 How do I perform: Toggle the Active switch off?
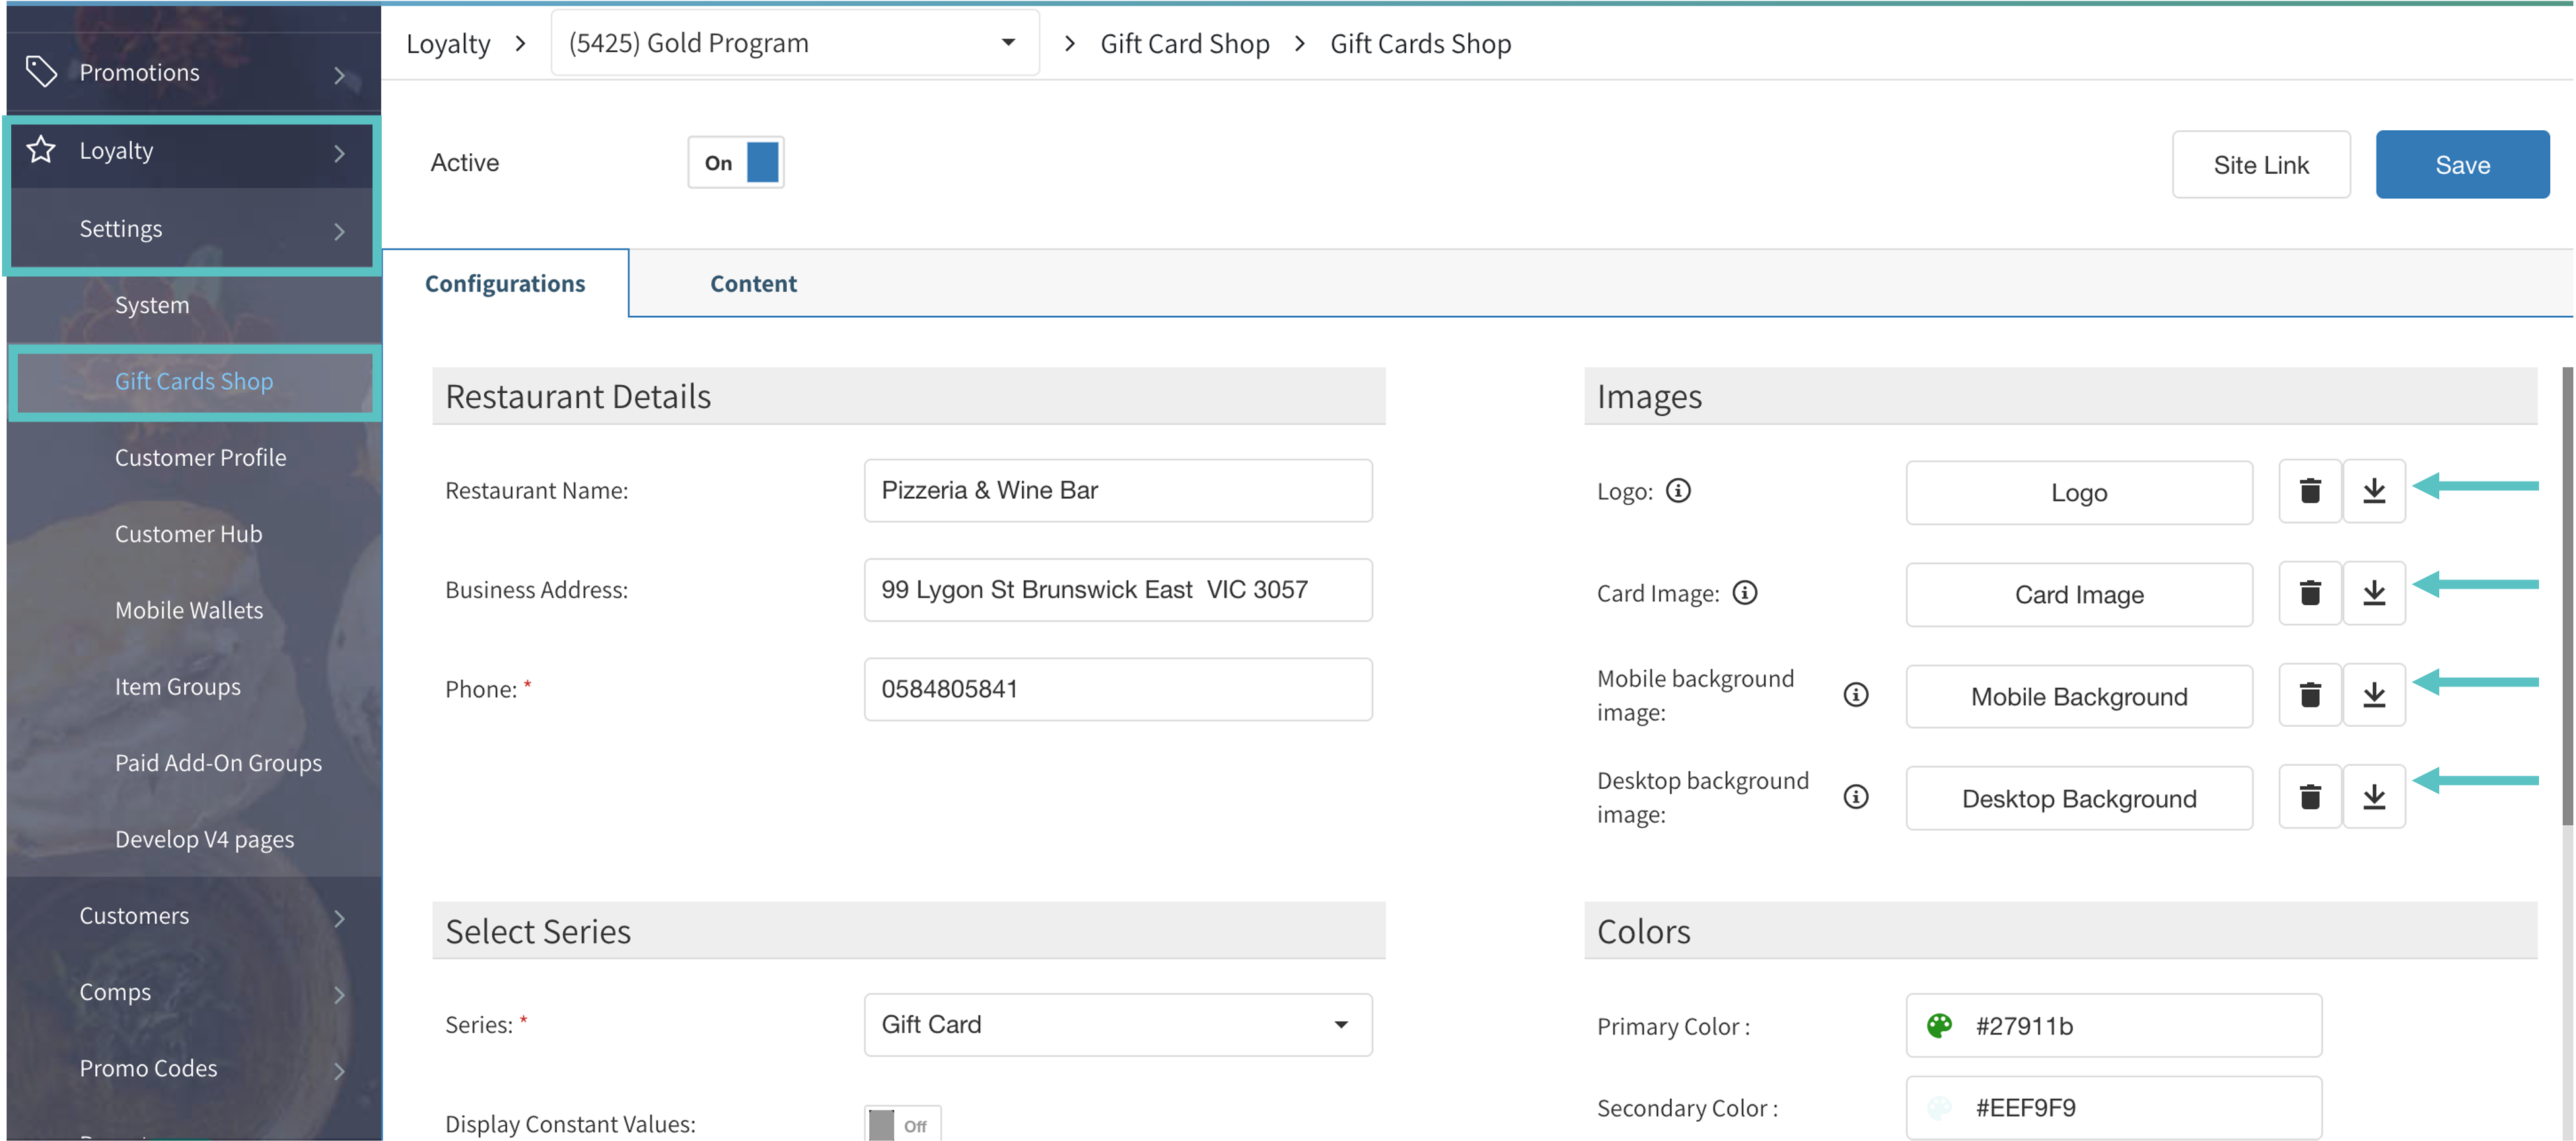click(x=736, y=163)
